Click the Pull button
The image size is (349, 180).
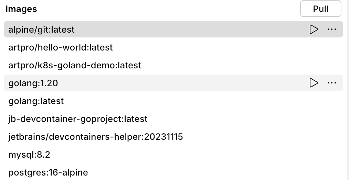320,9
